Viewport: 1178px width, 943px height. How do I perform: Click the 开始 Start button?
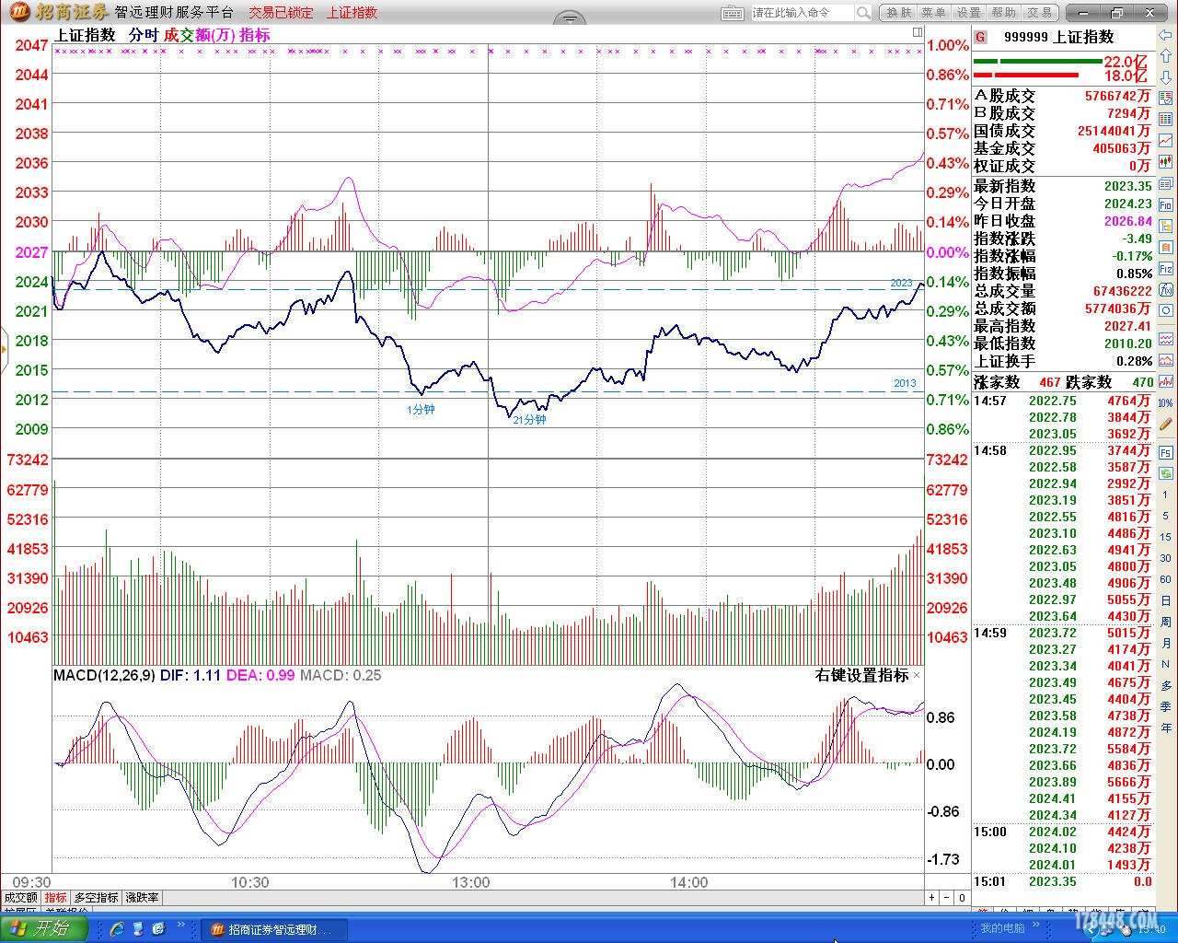[x=43, y=928]
